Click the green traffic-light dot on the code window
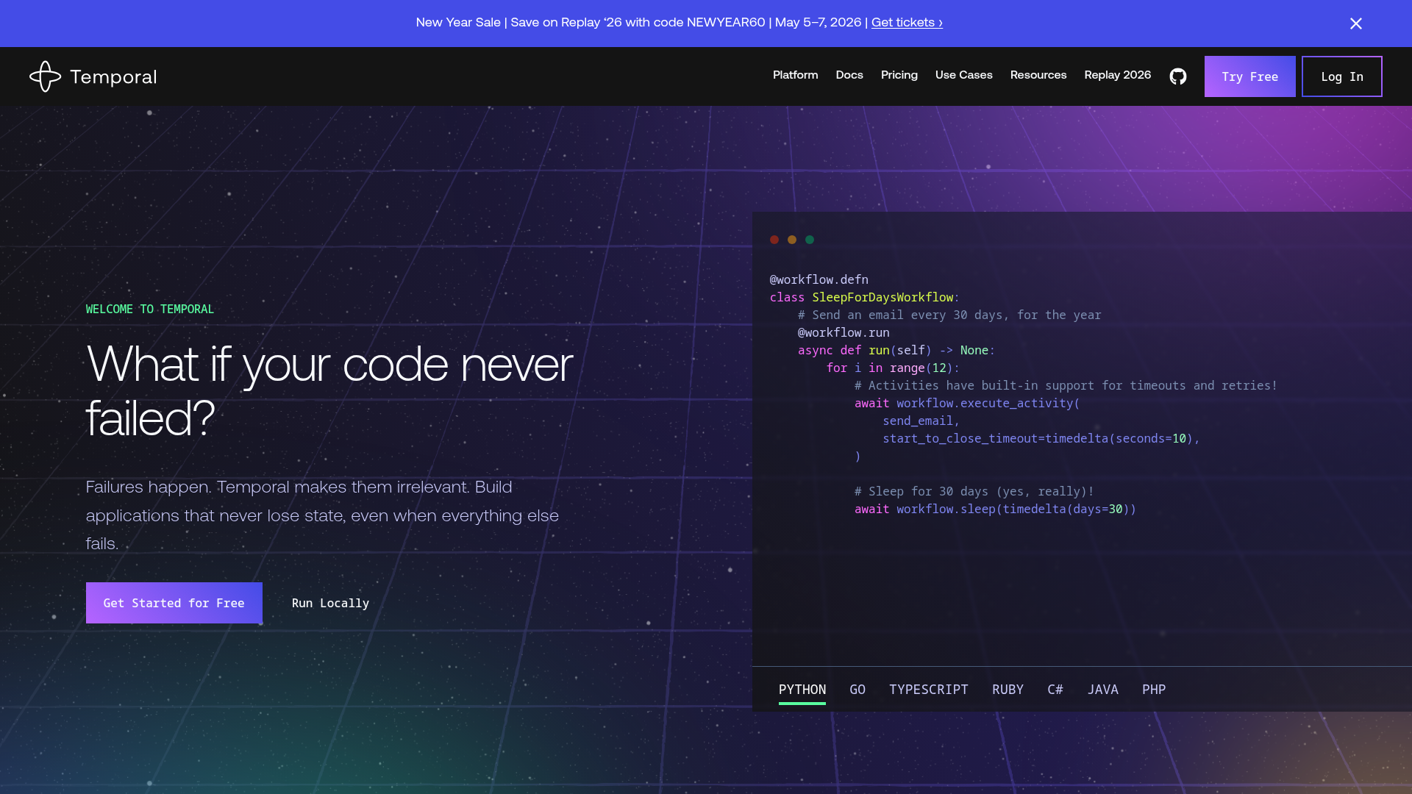1412x794 pixels. pos(810,239)
